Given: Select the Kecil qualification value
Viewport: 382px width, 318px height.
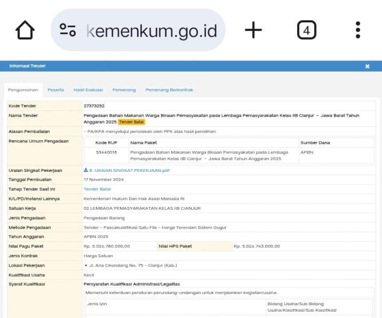Looking at the screenshot, I should click(89, 275).
